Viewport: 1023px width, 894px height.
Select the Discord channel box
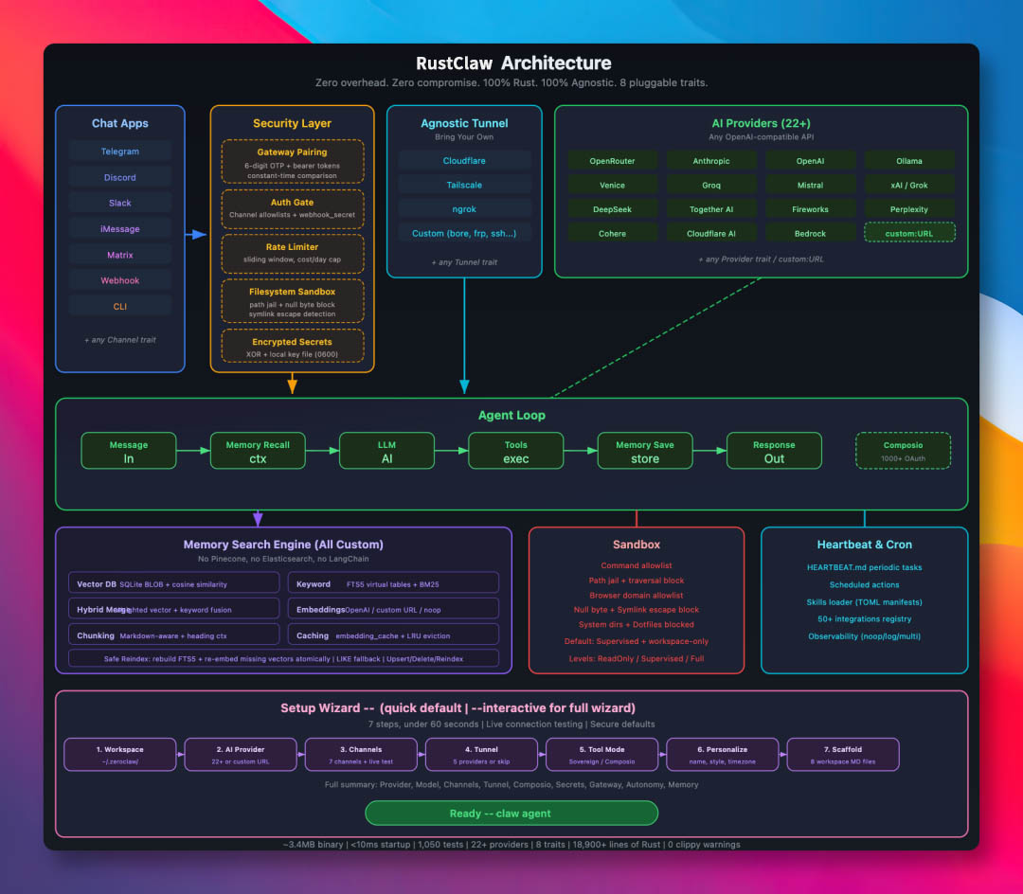[120, 177]
